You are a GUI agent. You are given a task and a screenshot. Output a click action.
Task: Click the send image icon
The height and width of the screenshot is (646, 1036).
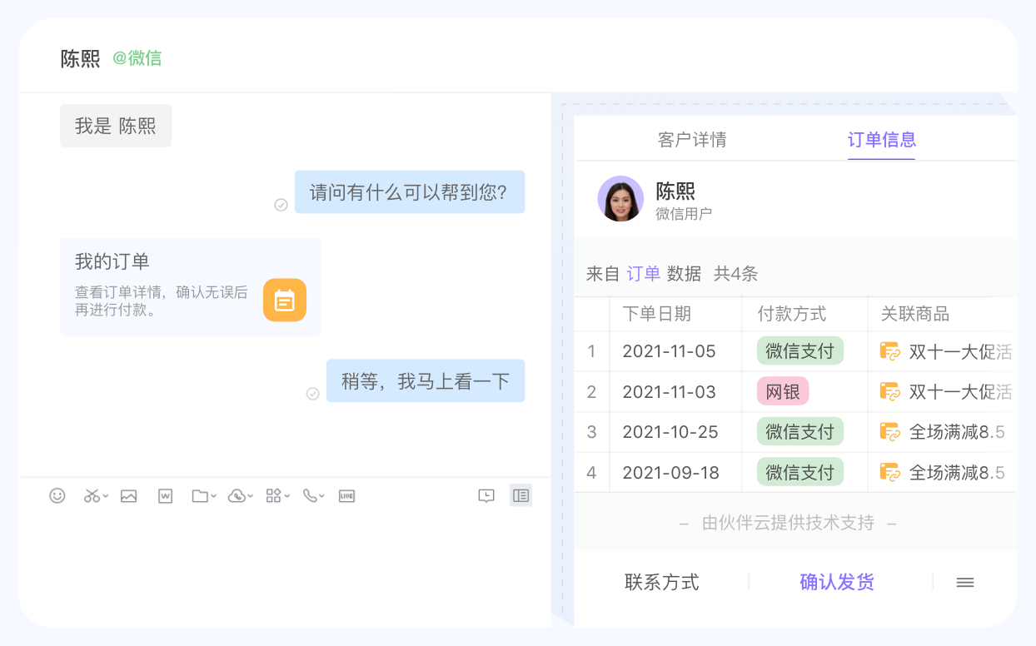pos(128,496)
